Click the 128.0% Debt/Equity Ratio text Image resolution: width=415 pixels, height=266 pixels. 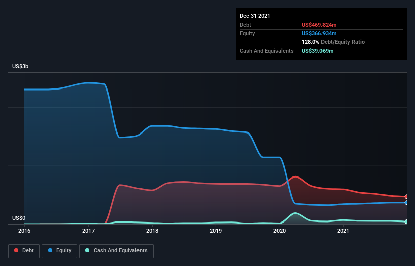(333, 42)
